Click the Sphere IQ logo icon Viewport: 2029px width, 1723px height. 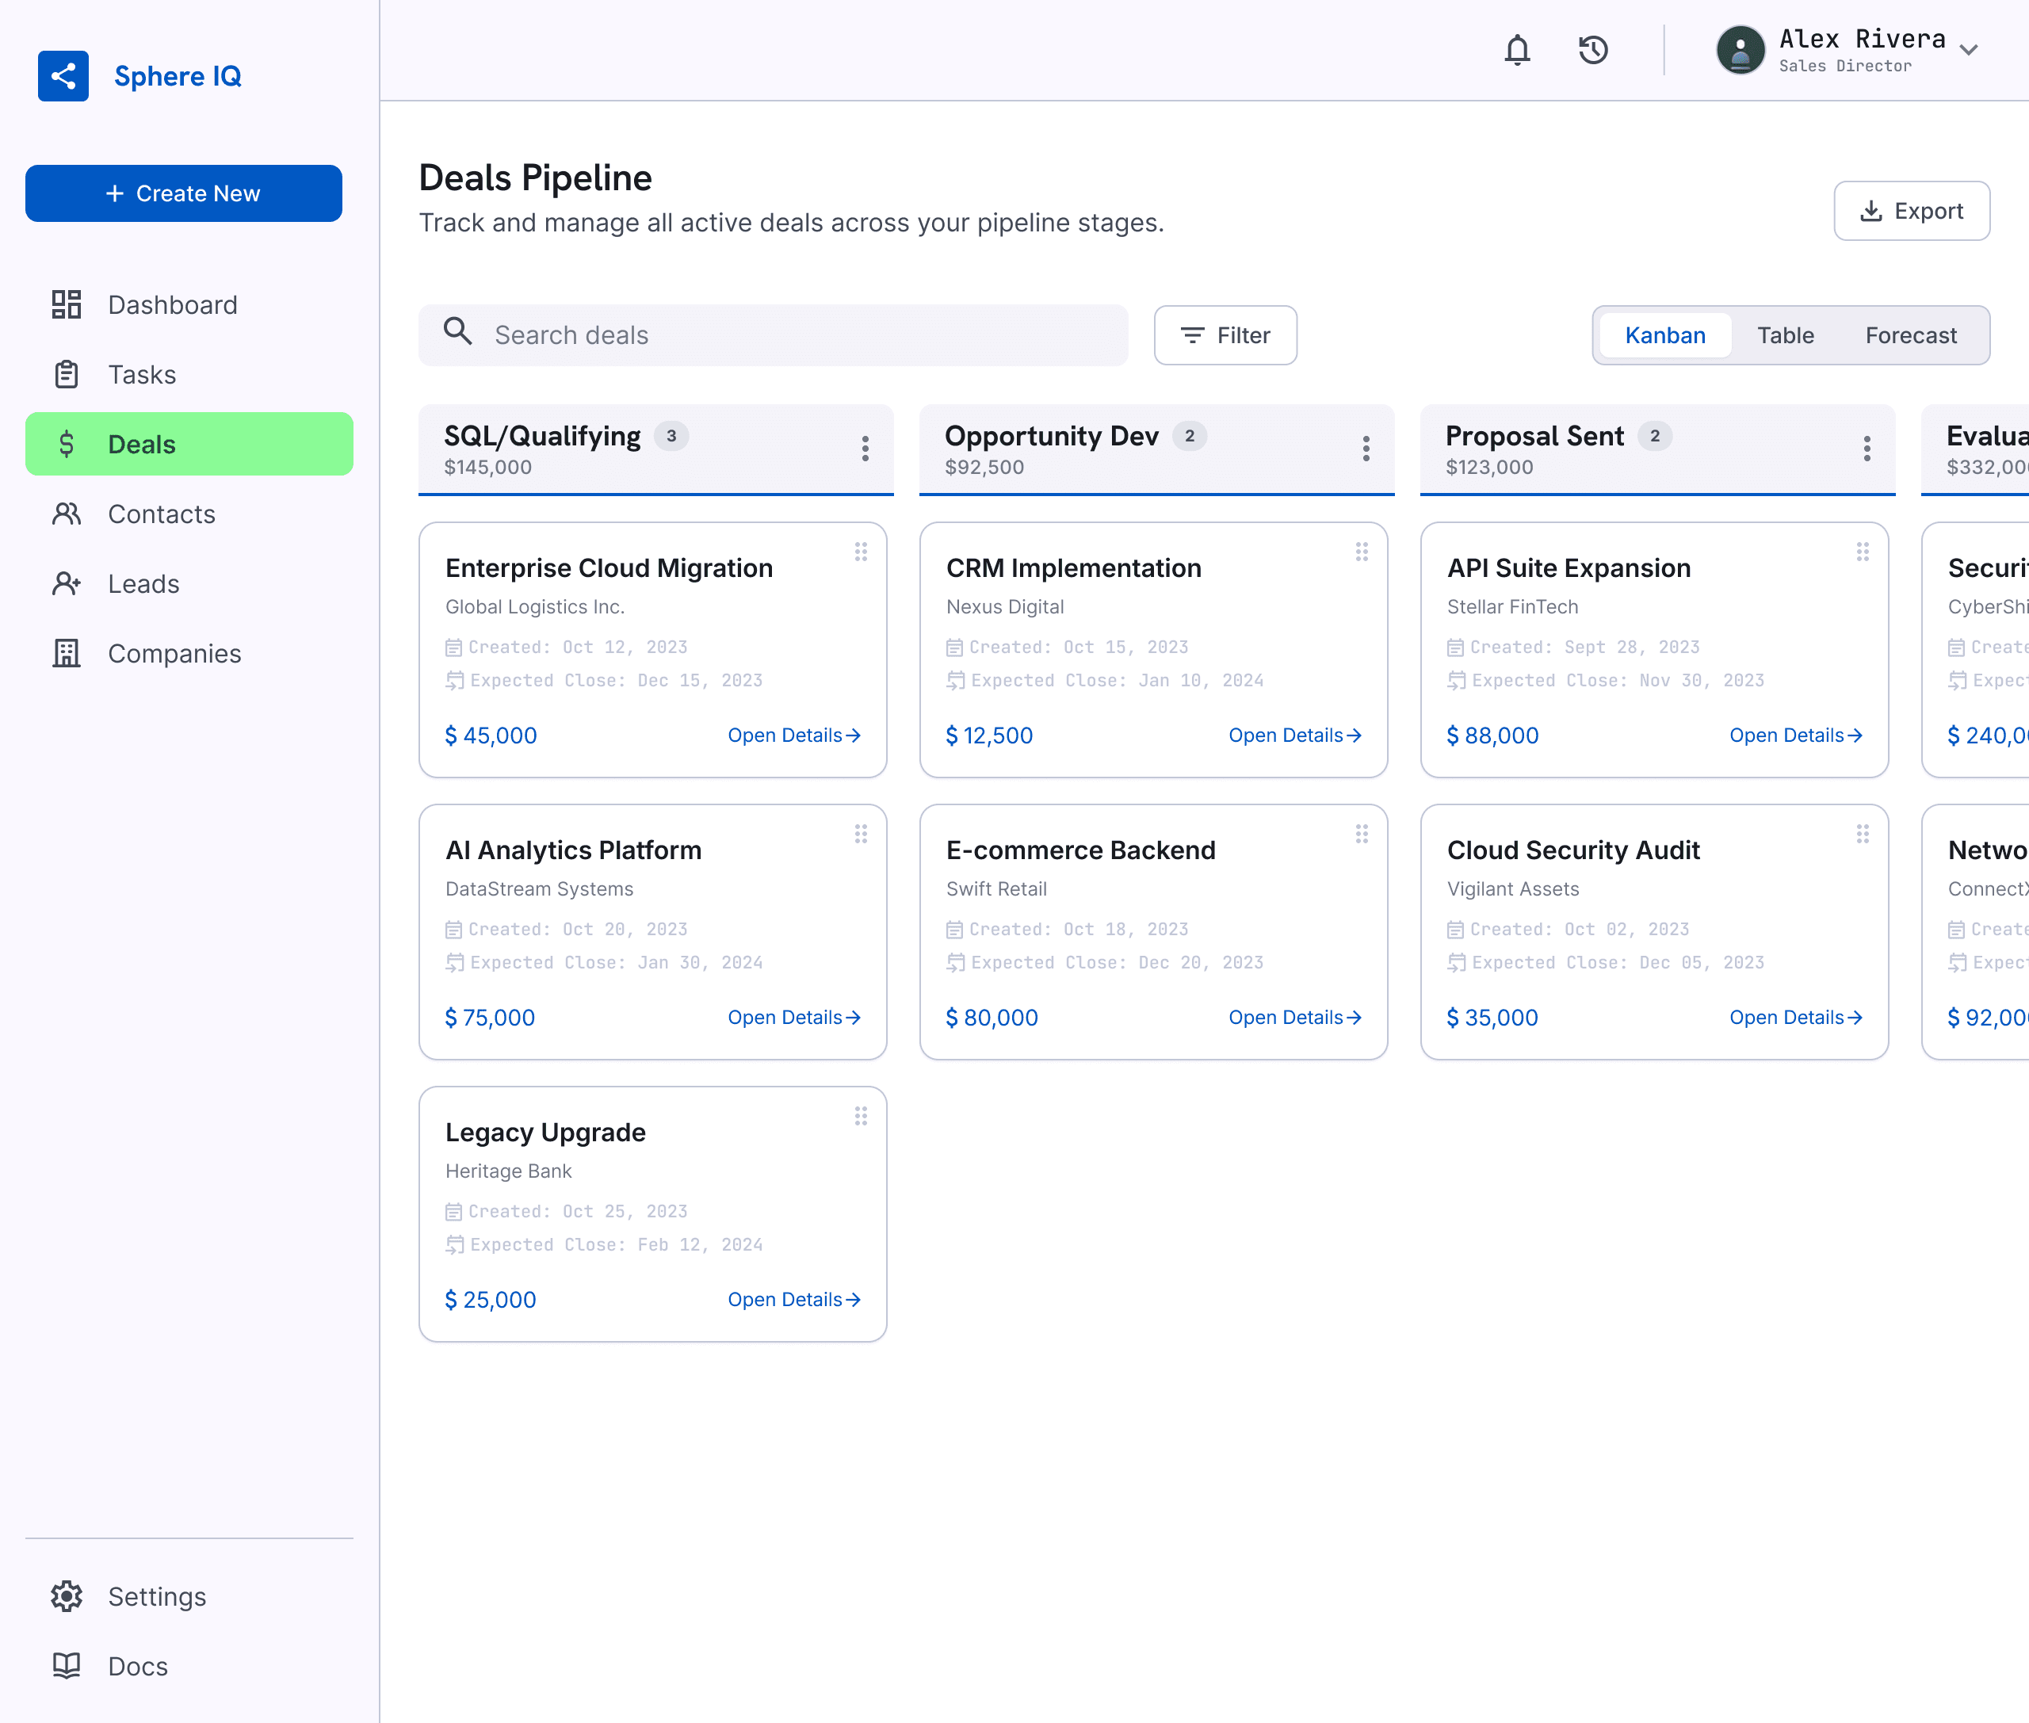63,76
